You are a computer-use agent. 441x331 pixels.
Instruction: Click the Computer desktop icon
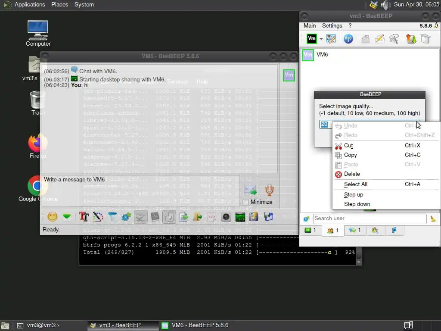(38, 34)
